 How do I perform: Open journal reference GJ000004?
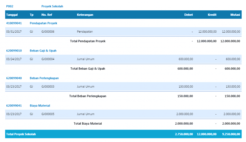click(48, 59)
